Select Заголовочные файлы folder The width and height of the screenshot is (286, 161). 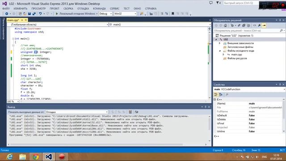240,47
